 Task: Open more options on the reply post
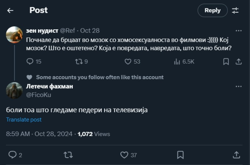point(238,87)
